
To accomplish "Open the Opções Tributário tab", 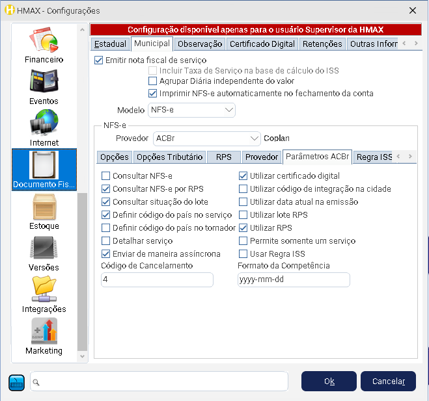I will 169,157.
